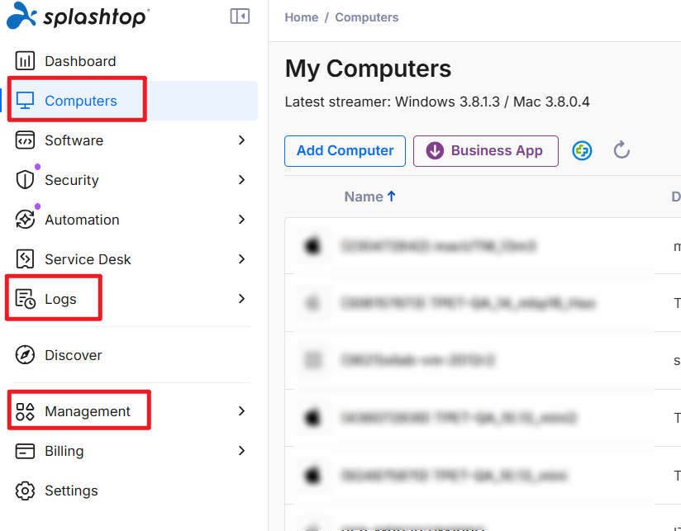681x531 pixels.
Task: Click the download icon in Business App
Action: click(435, 150)
